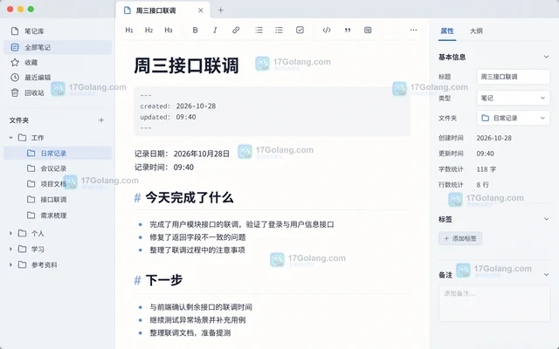
Task: Insert a blockquote
Action: coord(348,31)
